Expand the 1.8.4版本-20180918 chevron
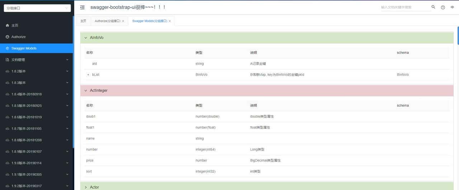 pyautogui.click(x=67, y=94)
